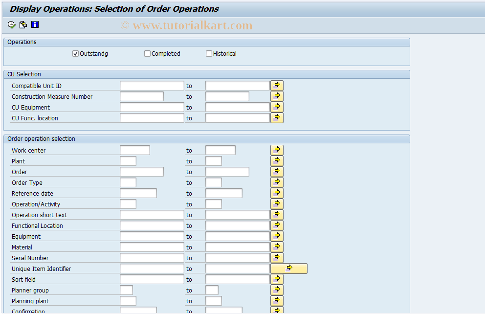Click inside the Work center input field
Image resolution: width=485 pixels, height=314 pixels.
134,150
